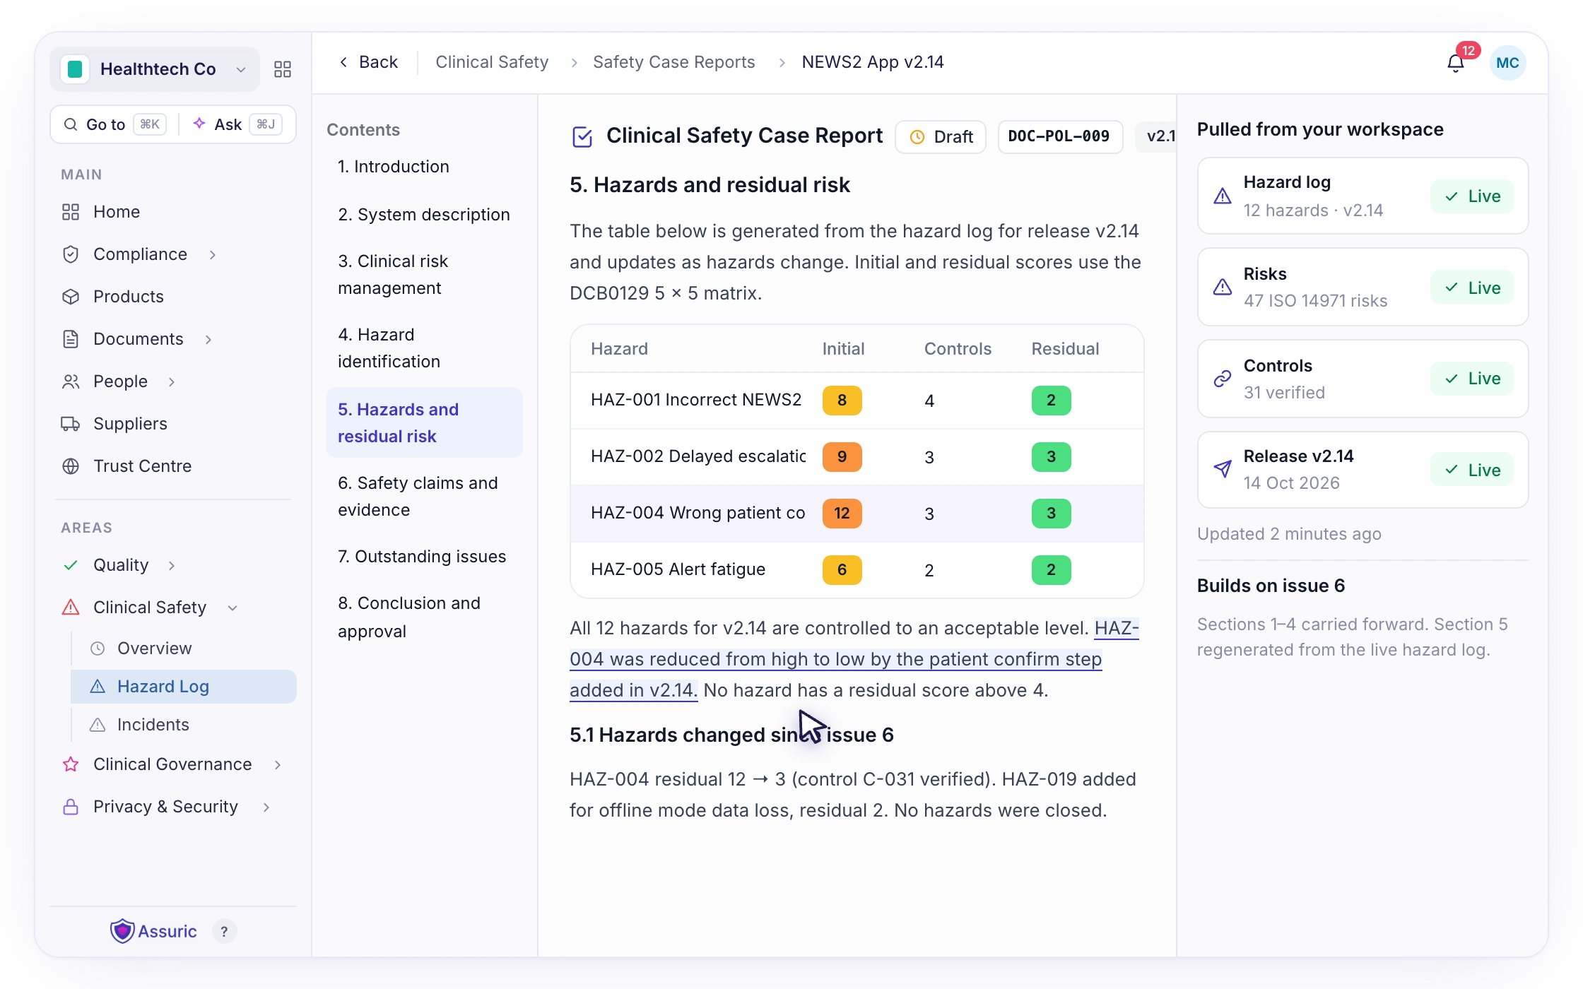1583x989 pixels.
Task: Expand Privacy & Security chevron
Action: pyautogui.click(x=266, y=807)
